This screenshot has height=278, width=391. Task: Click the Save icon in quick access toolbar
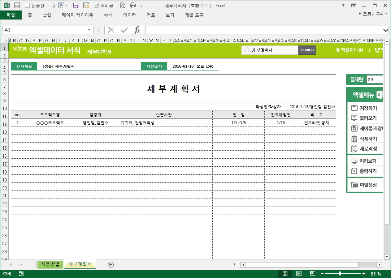tap(76, 5)
